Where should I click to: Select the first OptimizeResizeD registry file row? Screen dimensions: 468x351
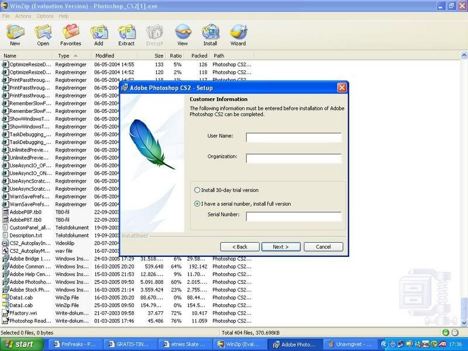click(x=127, y=64)
